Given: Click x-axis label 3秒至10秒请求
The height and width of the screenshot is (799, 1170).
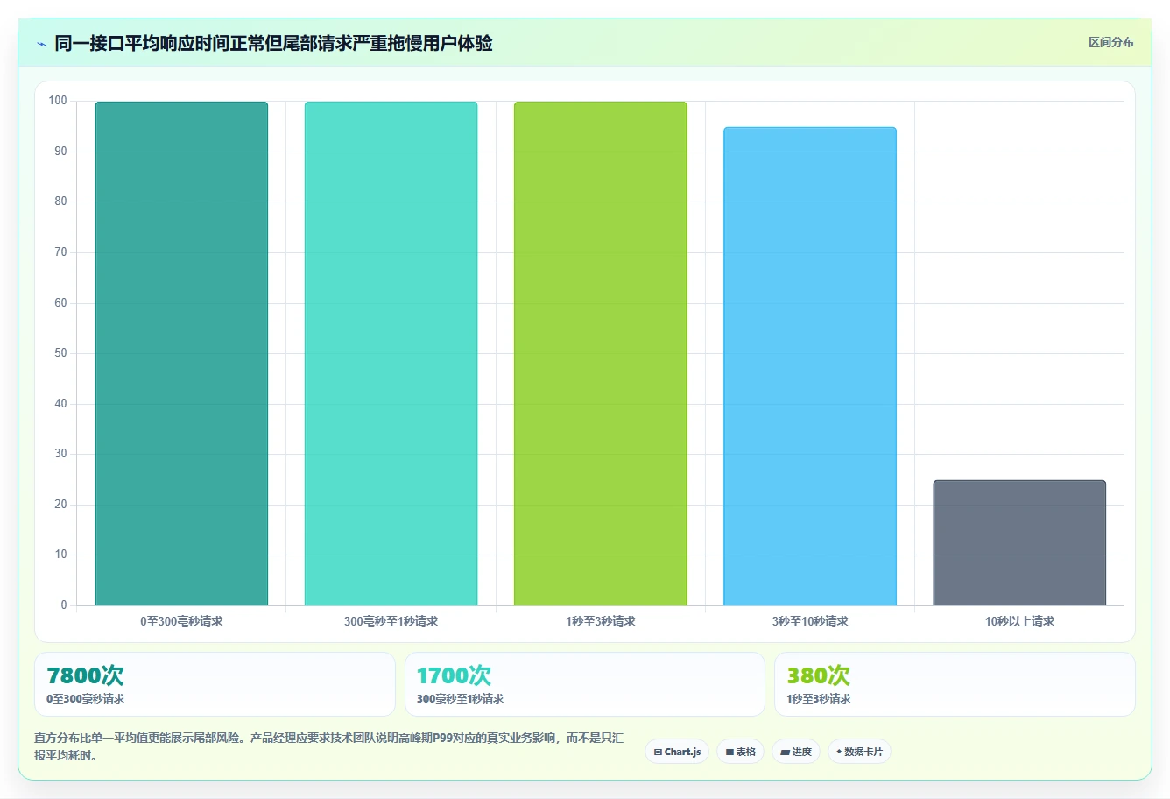Looking at the screenshot, I should (x=810, y=621).
